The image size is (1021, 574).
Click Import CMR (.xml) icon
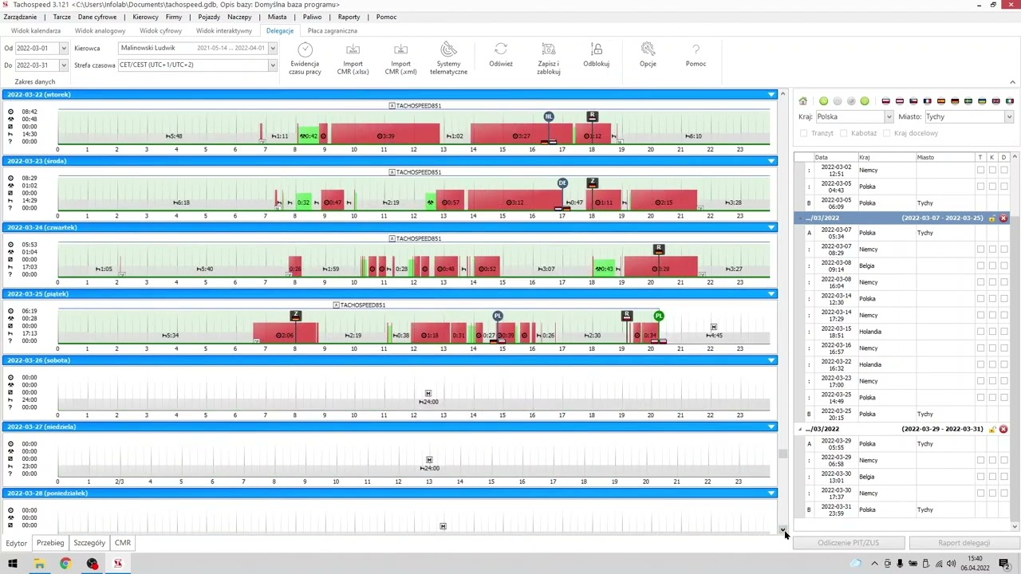(x=400, y=50)
